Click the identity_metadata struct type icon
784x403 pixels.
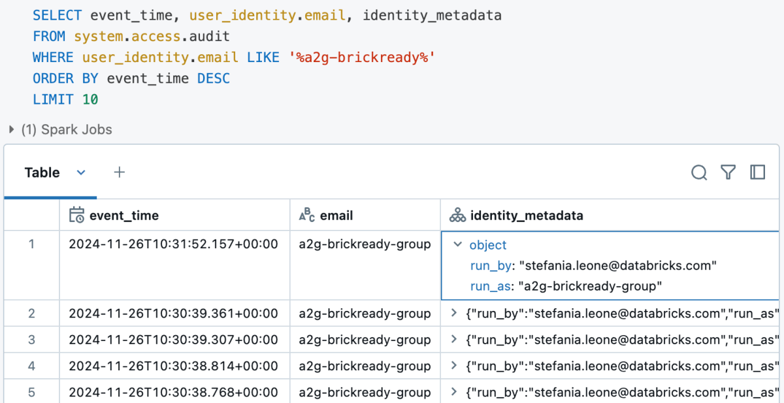[457, 215]
